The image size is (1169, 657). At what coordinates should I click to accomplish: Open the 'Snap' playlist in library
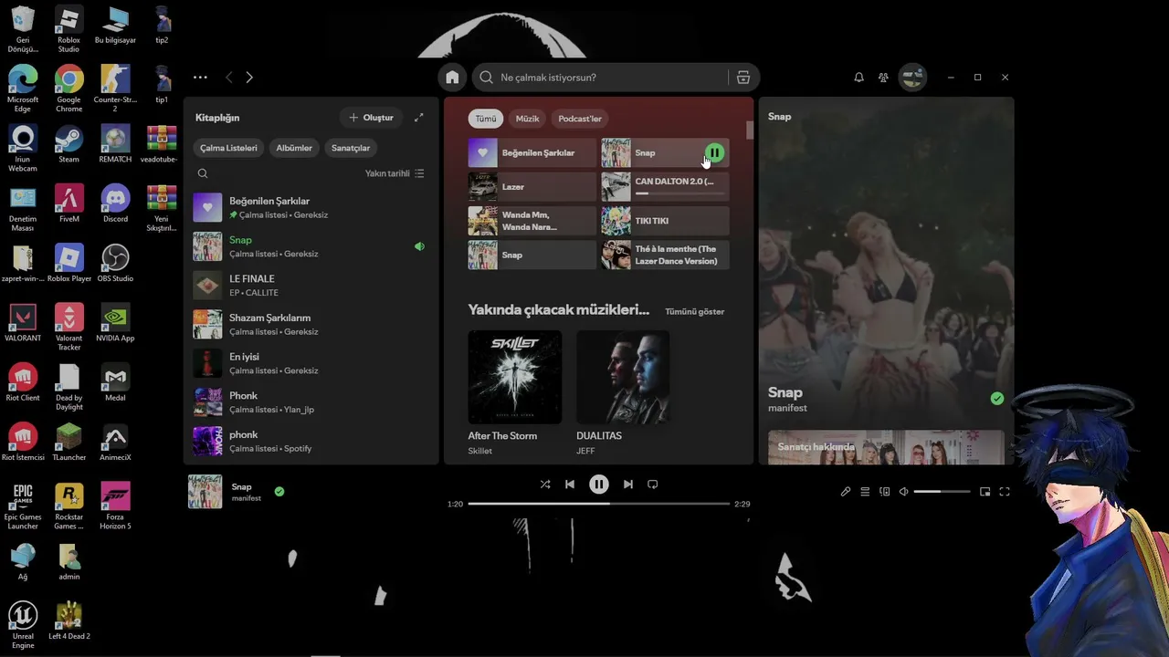tap(311, 246)
